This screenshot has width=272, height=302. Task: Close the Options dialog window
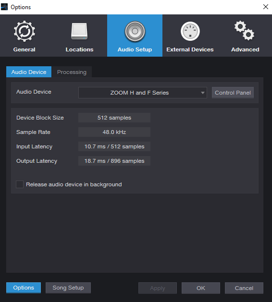266,7
